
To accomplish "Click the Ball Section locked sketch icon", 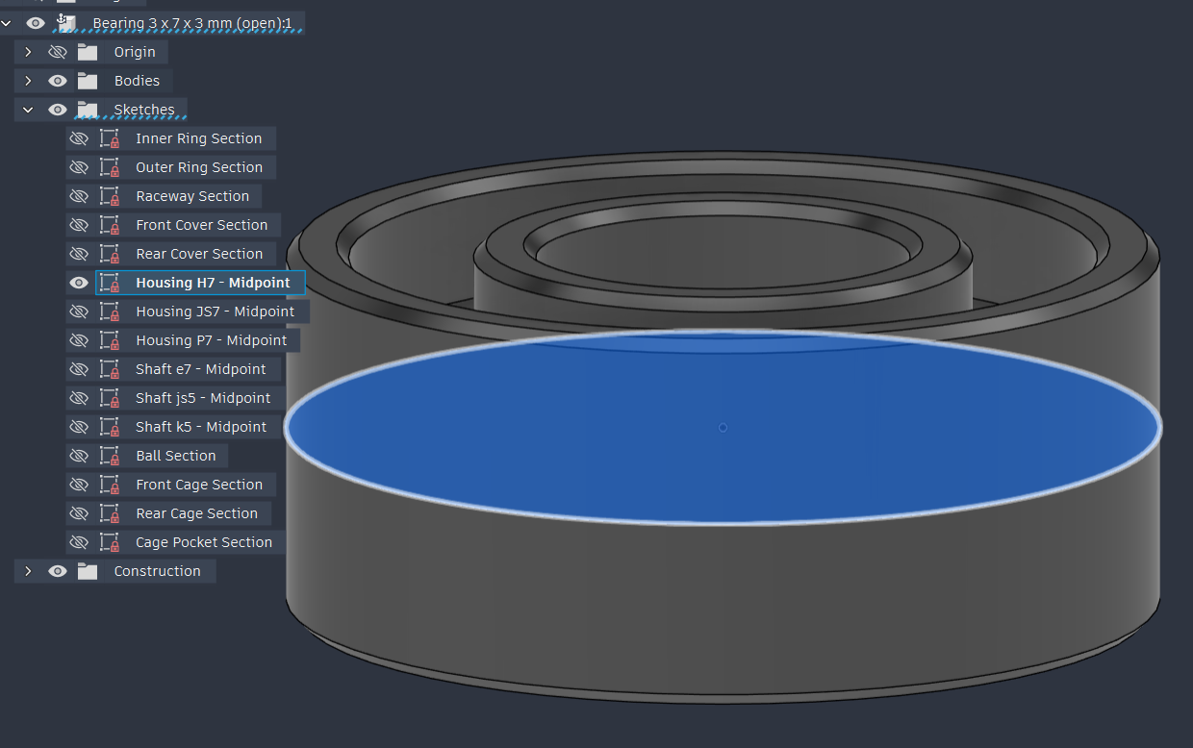I will [x=110, y=456].
